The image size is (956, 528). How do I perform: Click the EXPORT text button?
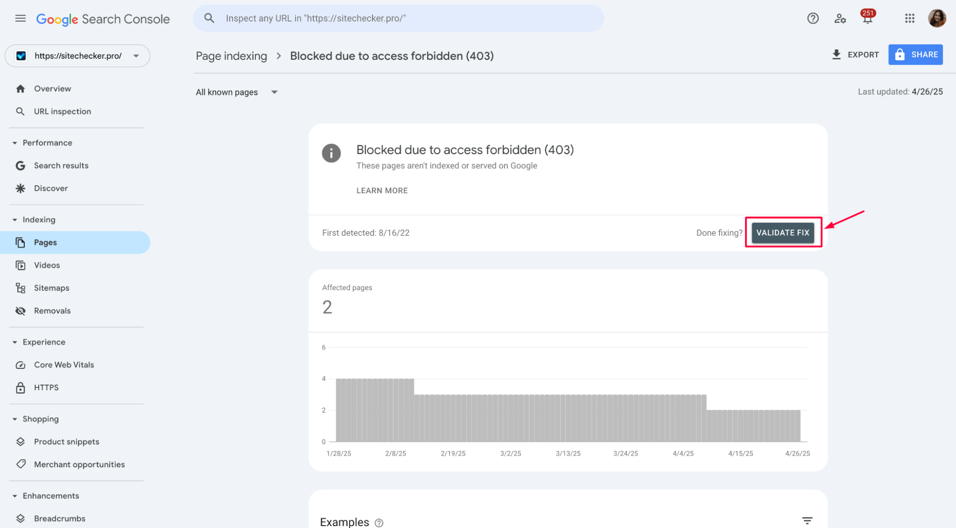tap(863, 55)
